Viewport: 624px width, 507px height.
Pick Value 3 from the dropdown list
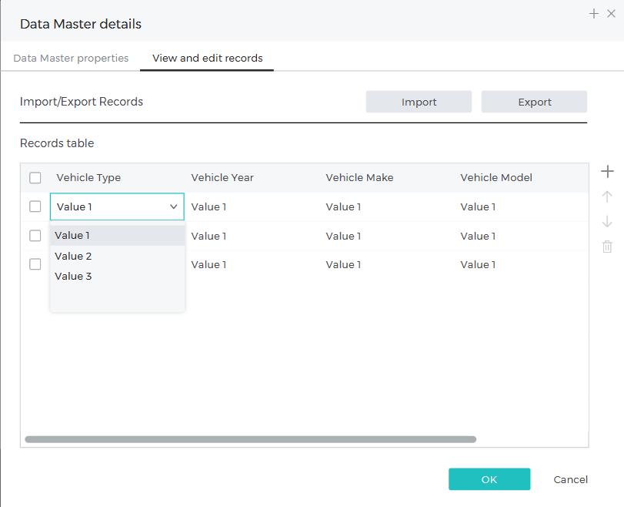[73, 276]
